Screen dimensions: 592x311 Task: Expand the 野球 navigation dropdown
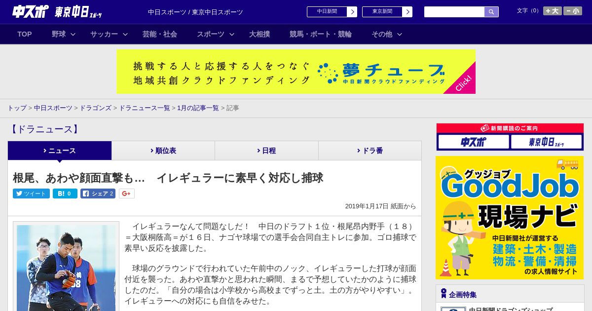pos(64,34)
